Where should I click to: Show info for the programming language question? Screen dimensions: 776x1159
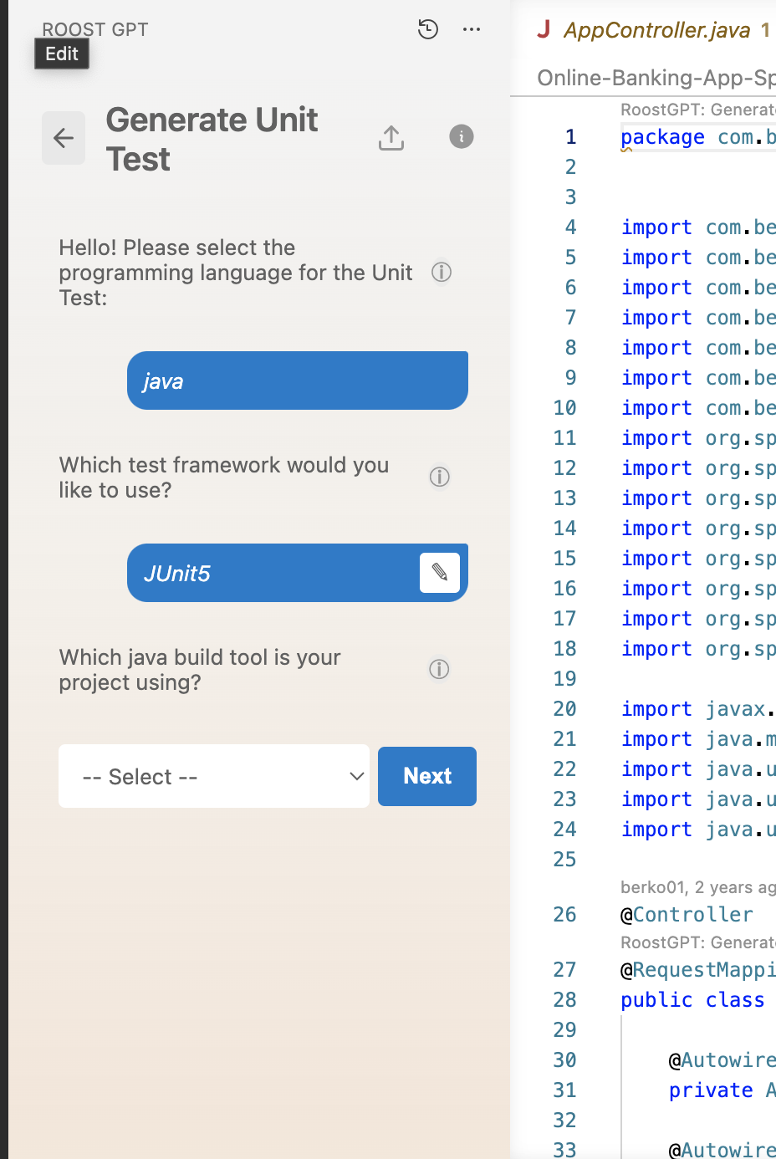click(x=442, y=272)
